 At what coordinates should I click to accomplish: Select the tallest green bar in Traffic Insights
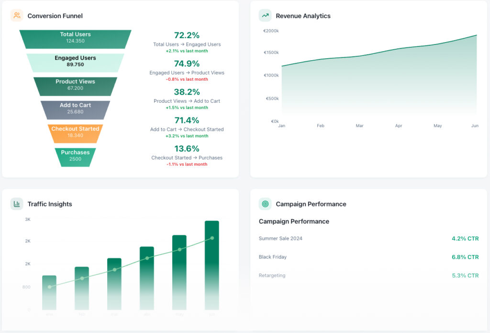(212, 265)
